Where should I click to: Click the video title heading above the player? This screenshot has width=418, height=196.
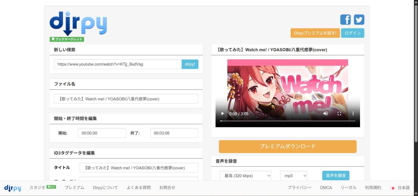(271, 50)
